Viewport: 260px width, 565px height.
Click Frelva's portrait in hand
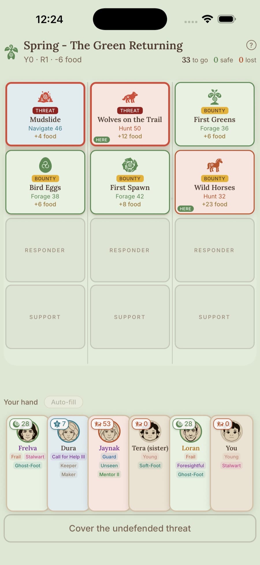[28, 431]
